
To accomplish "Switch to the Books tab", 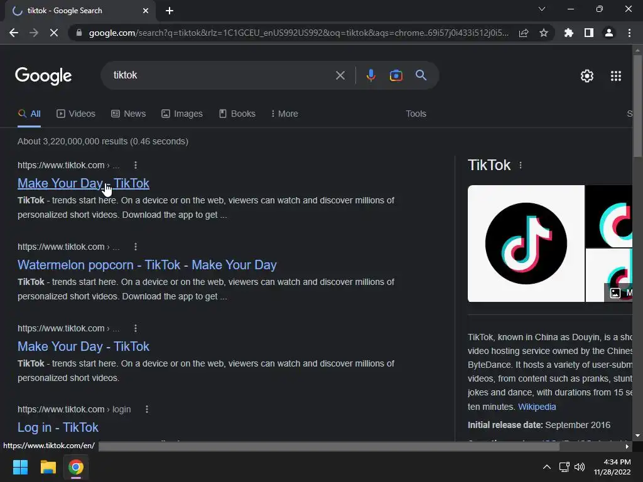I will (x=237, y=114).
